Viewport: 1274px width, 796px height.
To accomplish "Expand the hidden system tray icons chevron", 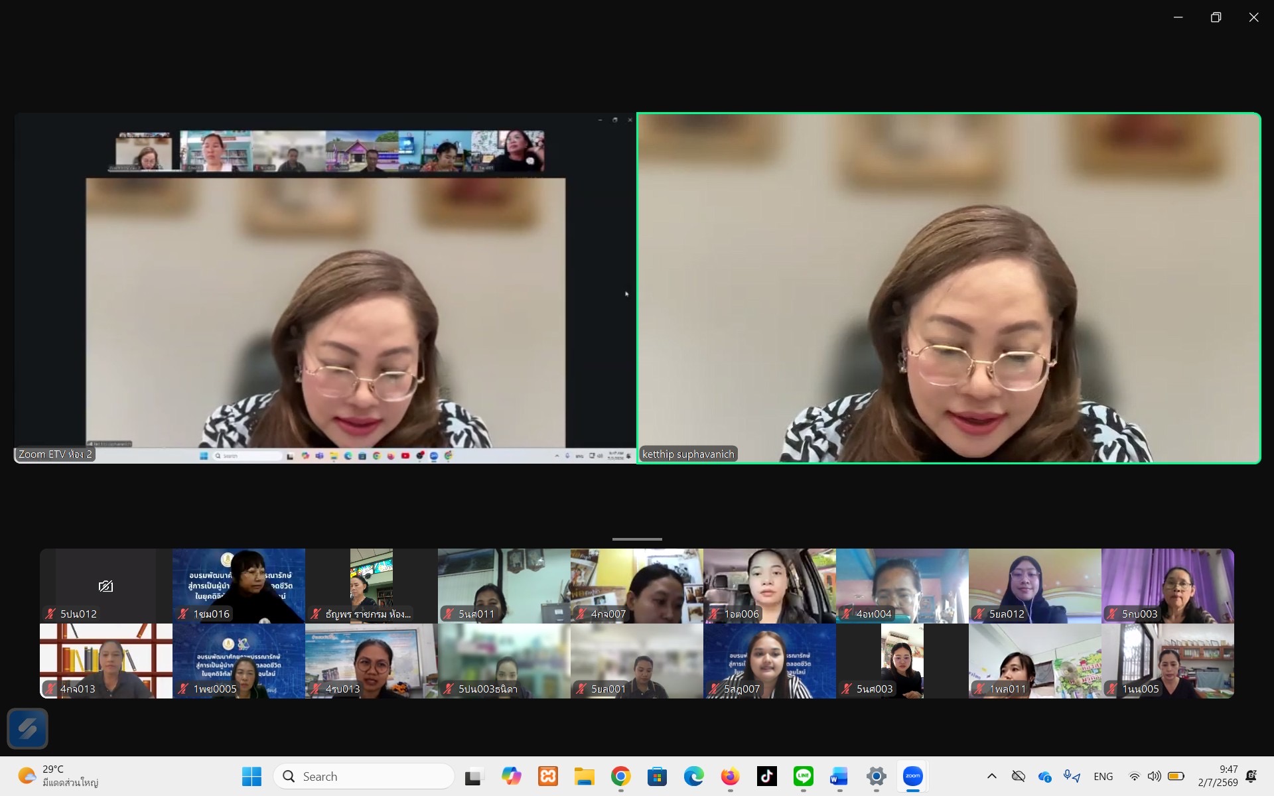I will click(x=992, y=776).
